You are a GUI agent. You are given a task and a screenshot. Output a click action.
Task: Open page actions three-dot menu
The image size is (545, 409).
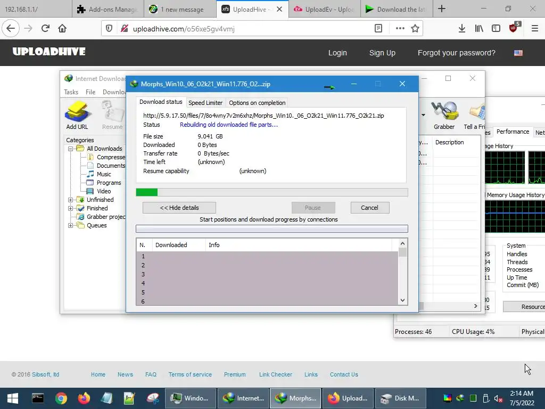pyautogui.click(x=400, y=29)
